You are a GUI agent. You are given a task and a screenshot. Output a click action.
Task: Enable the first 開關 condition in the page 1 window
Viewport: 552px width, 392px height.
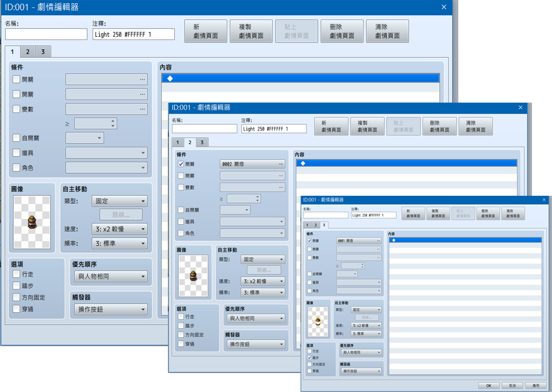point(16,79)
